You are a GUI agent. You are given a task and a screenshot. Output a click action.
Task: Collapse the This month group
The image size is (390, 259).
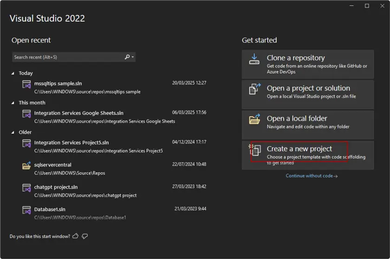pos(13,103)
